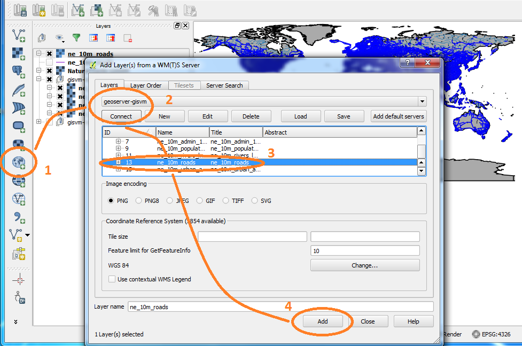The width and height of the screenshot is (522, 346).
Task: Click the Add PostGIS Layers elephant icon
Action: (x=19, y=72)
